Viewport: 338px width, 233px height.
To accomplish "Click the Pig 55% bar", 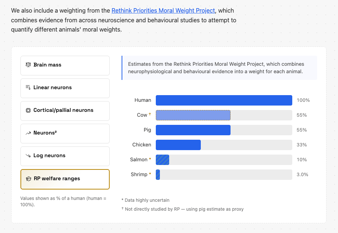I will point(193,130).
